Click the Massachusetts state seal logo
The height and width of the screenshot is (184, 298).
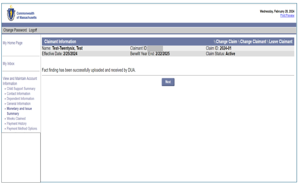click(x=11, y=14)
